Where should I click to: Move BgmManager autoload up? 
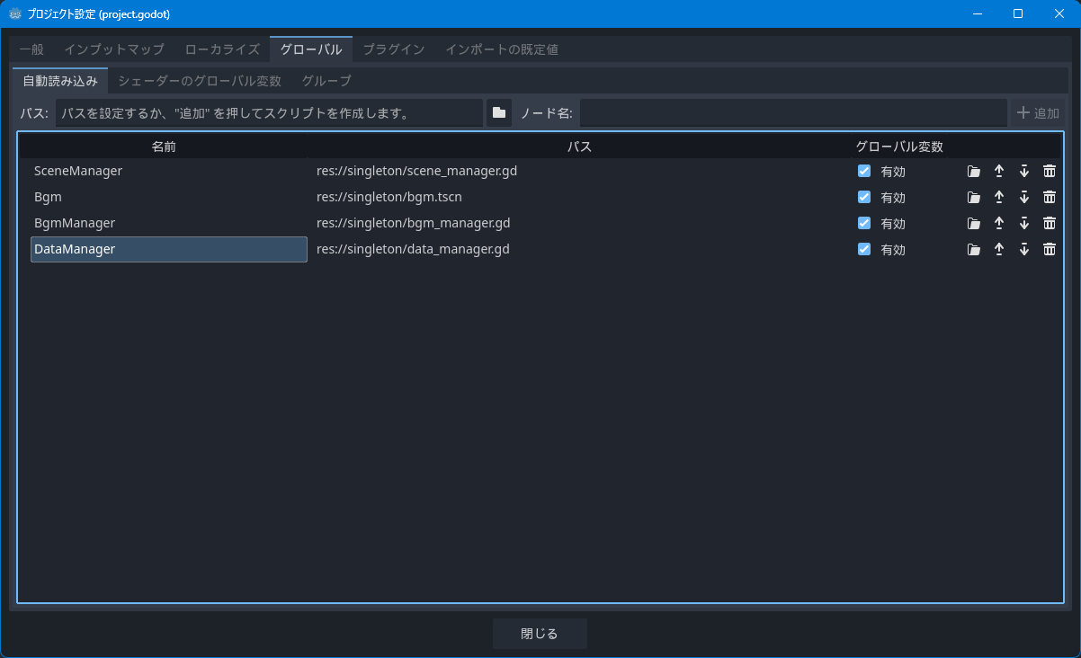pyautogui.click(x=998, y=223)
